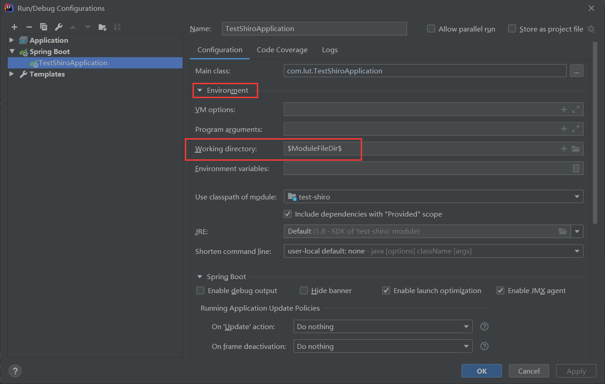
Task: Click the Remove Configuration minus icon
Action: 29,27
